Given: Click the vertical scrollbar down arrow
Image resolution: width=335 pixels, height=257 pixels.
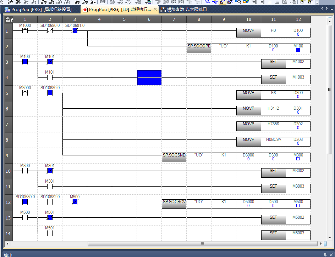Looking at the screenshot, I should [330, 238].
